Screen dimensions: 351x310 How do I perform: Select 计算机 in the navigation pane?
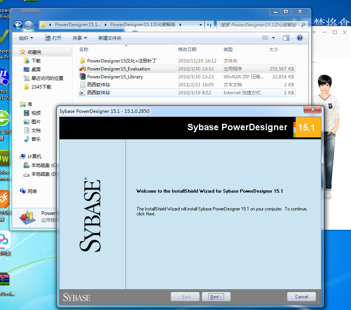coord(34,157)
